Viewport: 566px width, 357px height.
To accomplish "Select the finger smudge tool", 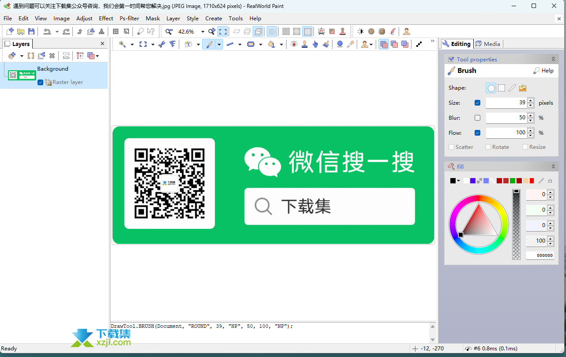I will pos(315,44).
